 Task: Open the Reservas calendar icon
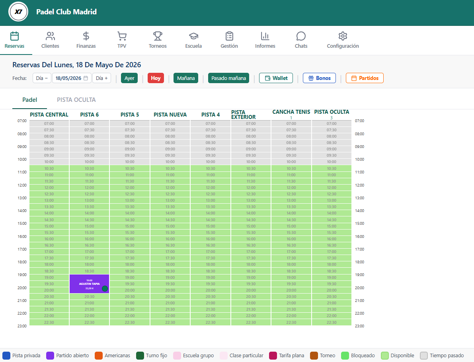(x=14, y=36)
